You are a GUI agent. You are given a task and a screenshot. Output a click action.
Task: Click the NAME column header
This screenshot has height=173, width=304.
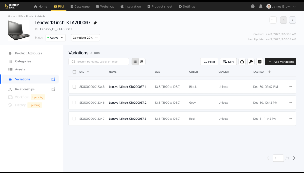113,72
